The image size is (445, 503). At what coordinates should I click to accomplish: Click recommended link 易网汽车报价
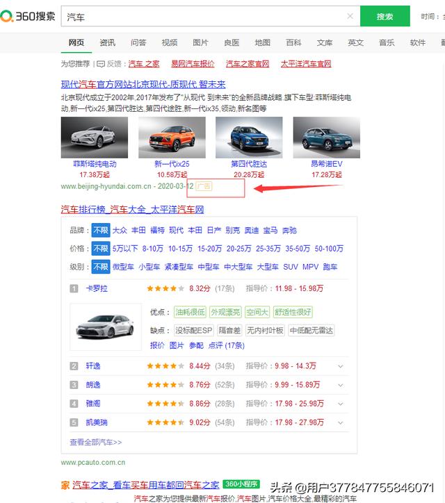(x=193, y=64)
